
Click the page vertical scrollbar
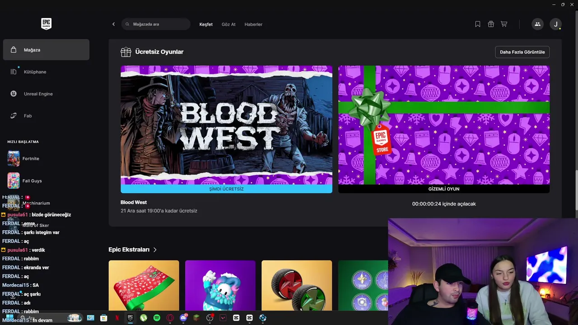coord(576,190)
